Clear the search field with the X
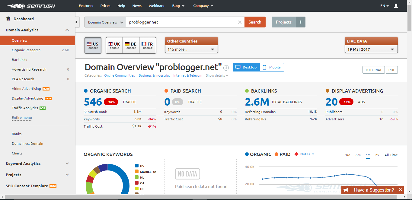412x200 pixels. pyautogui.click(x=240, y=22)
